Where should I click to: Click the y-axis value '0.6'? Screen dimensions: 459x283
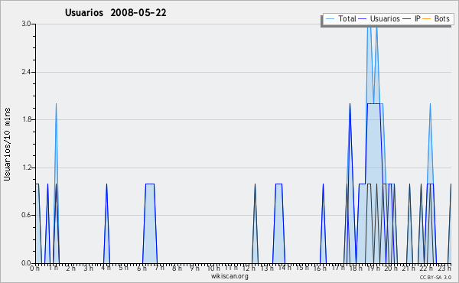pos(26,215)
